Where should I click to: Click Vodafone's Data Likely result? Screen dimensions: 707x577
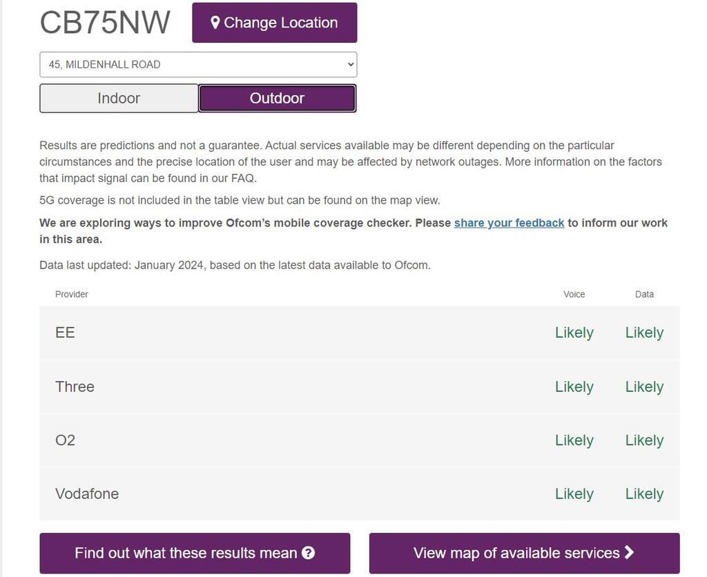[644, 494]
